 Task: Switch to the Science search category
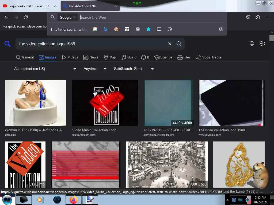pos(163,57)
